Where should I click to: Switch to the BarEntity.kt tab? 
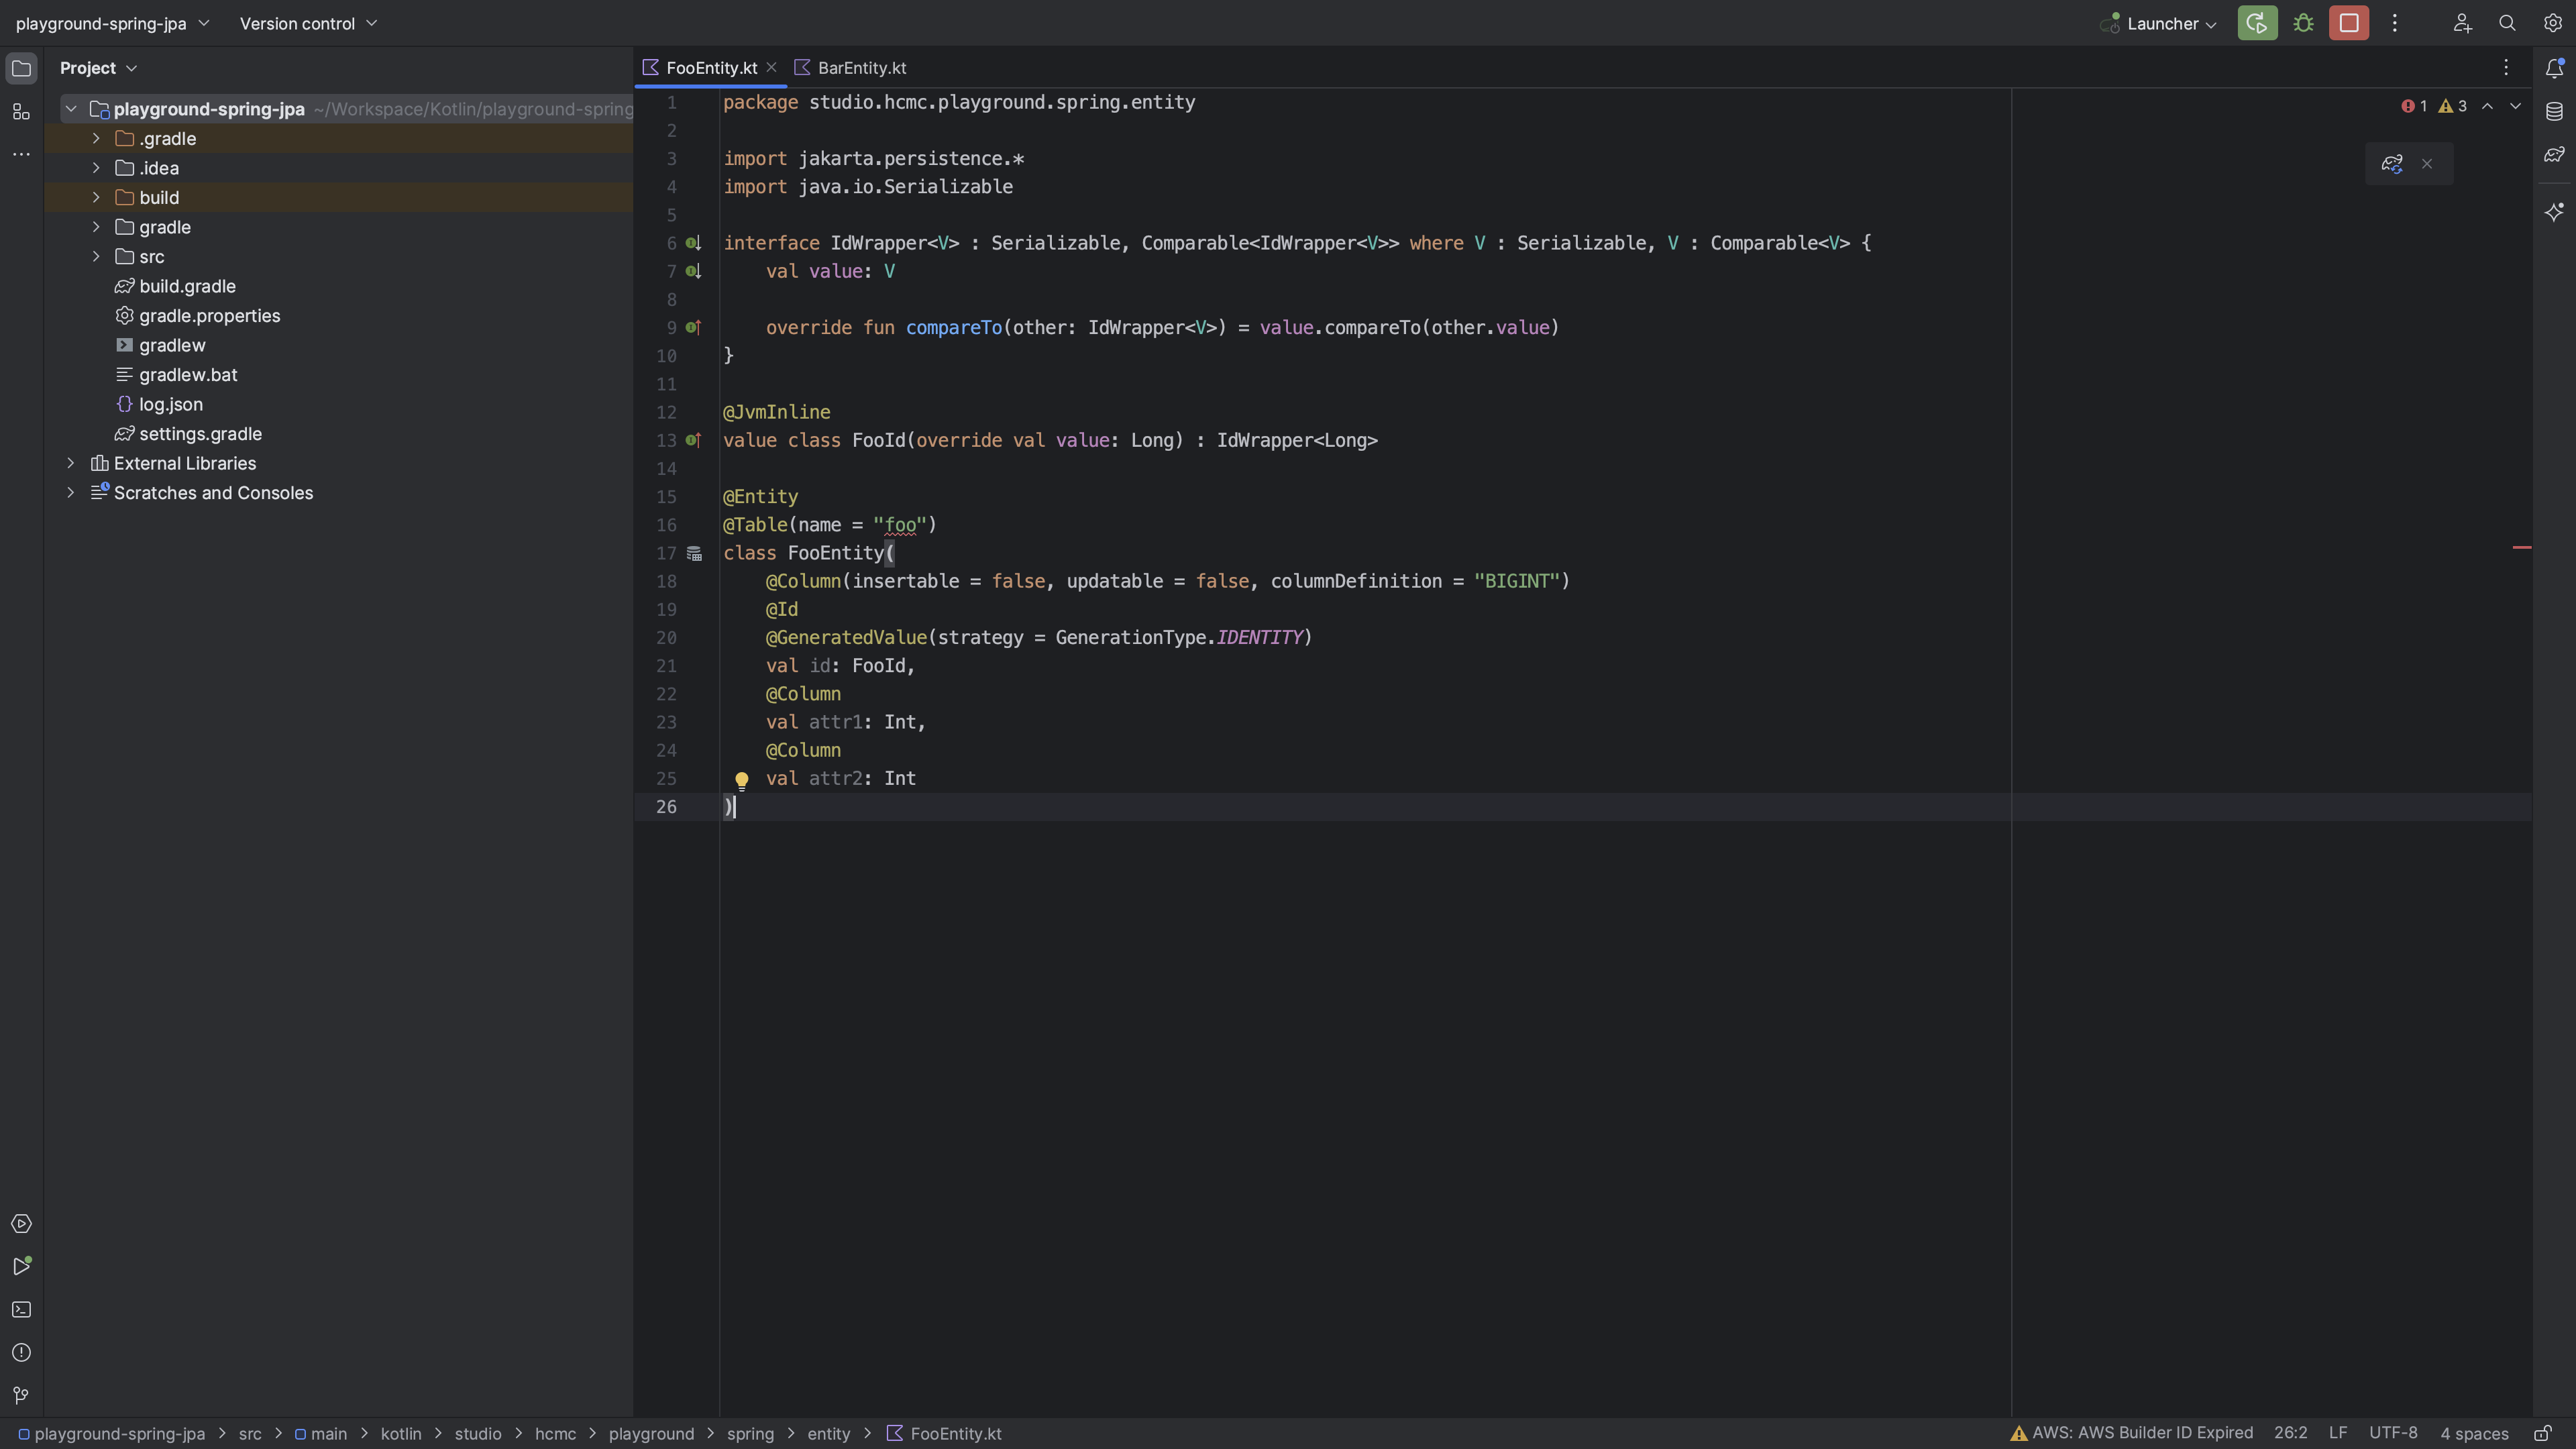click(x=861, y=68)
